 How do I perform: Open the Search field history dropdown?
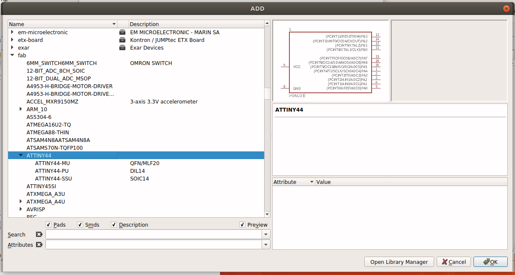[266, 234]
